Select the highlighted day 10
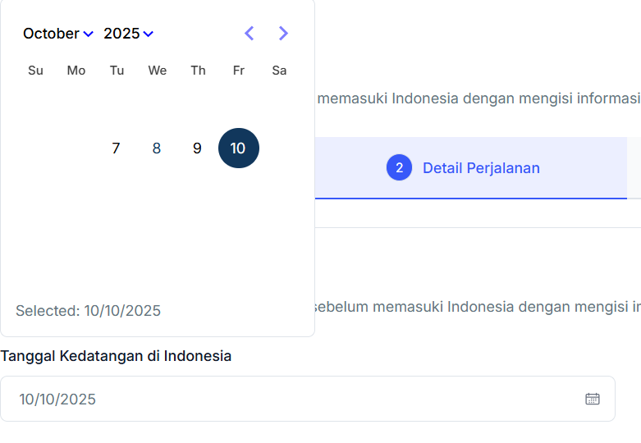Screen dimensions: 641x443 click(238, 148)
